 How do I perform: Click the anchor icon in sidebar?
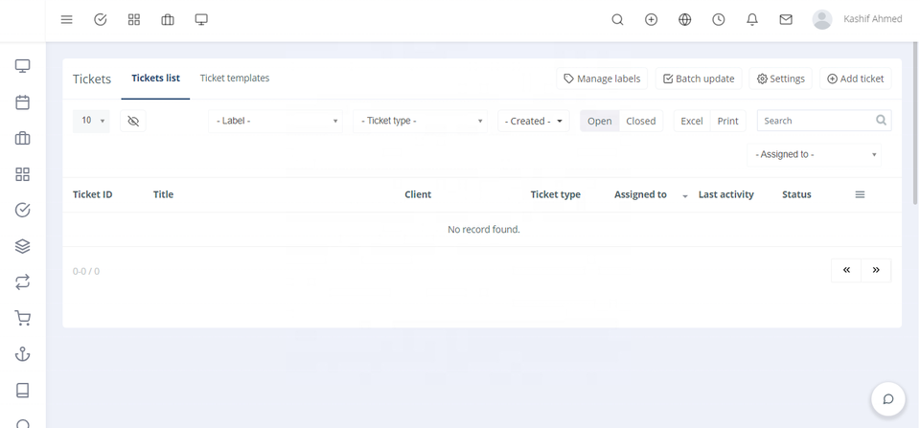click(x=23, y=354)
